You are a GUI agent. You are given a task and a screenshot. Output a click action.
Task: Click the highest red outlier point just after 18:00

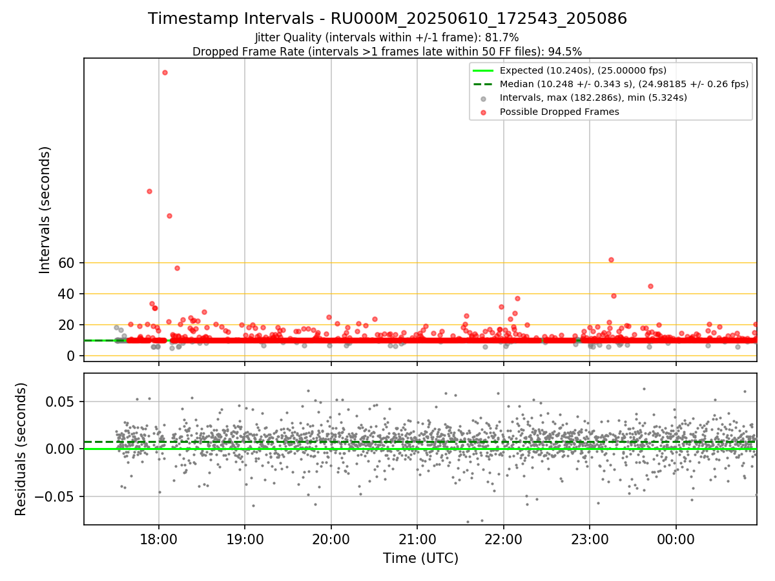click(165, 72)
